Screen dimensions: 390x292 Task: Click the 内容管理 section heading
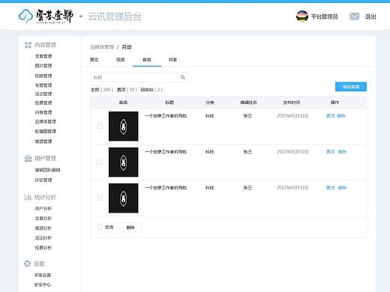(45, 45)
